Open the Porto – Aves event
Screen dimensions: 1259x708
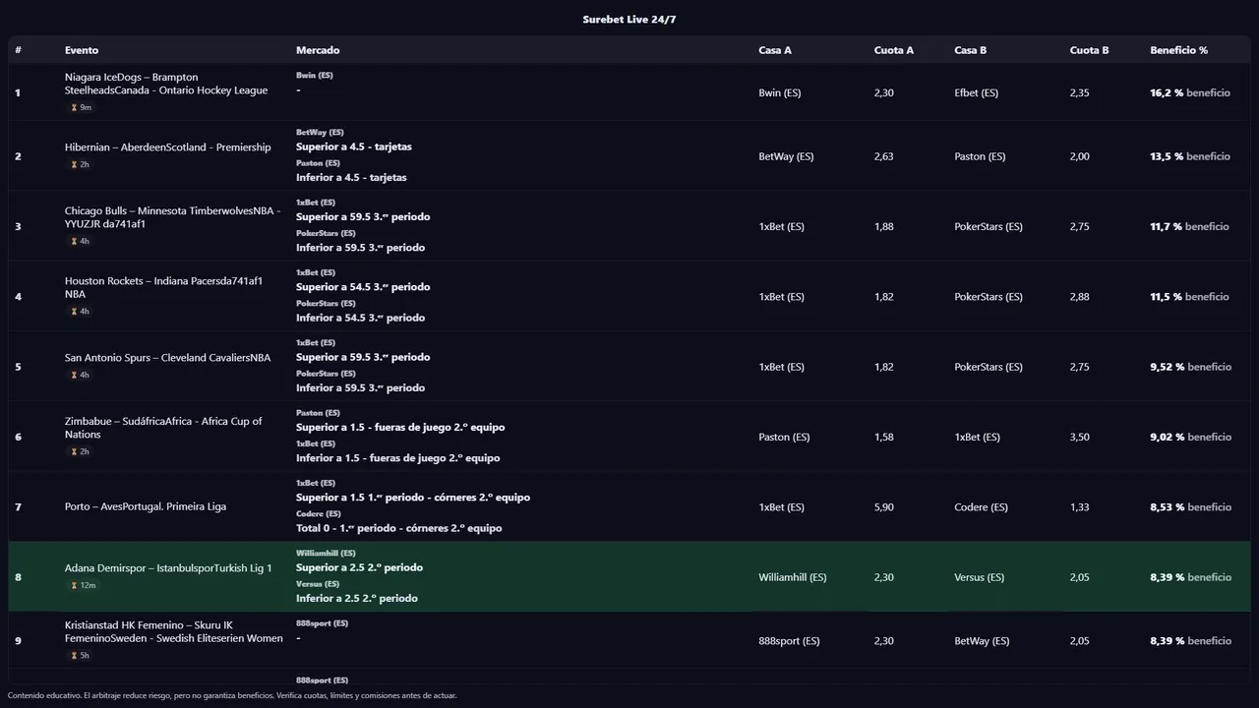[146, 507]
